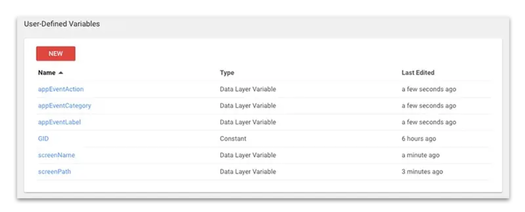This screenshot has width=525, height=212.
Task: Open the screenName variable
Action: point(56,155)
